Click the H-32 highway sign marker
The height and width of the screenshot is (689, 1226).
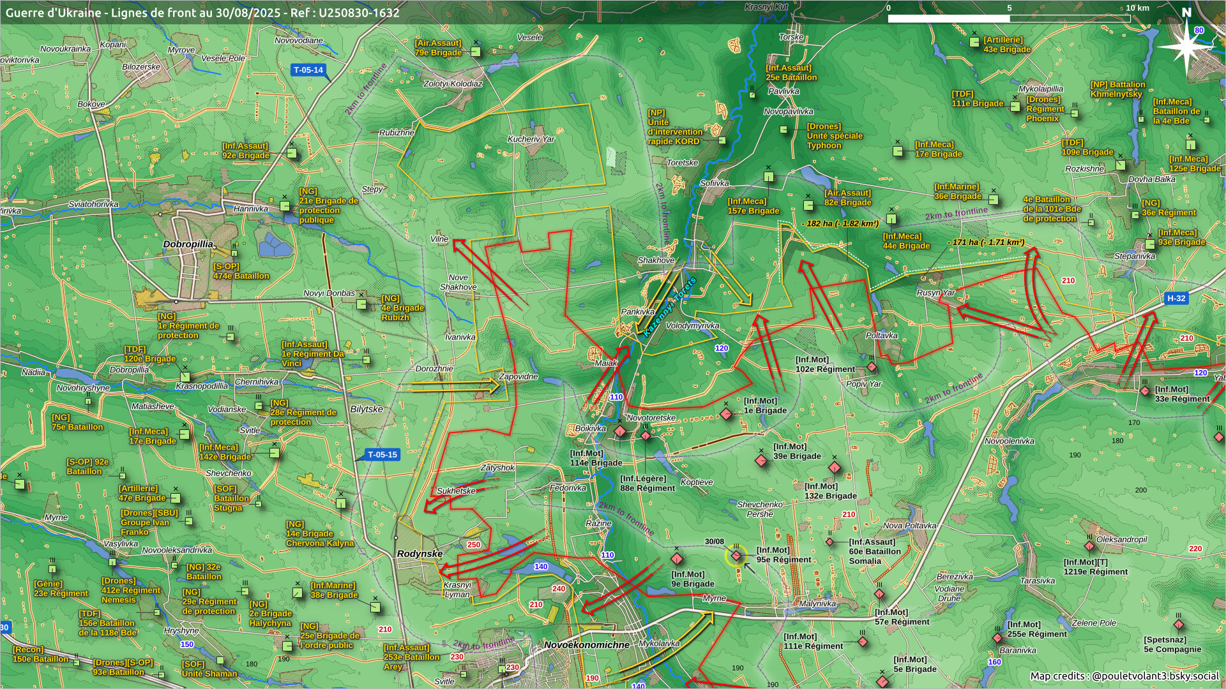(1176, 298)
